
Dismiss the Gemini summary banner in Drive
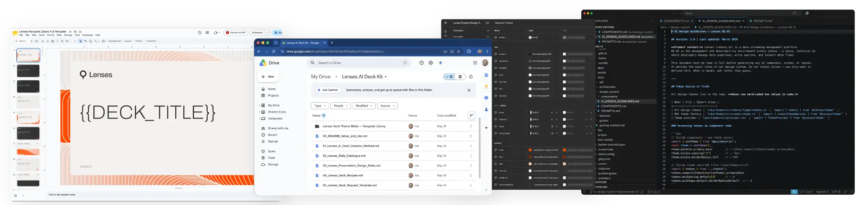[469, 90]
